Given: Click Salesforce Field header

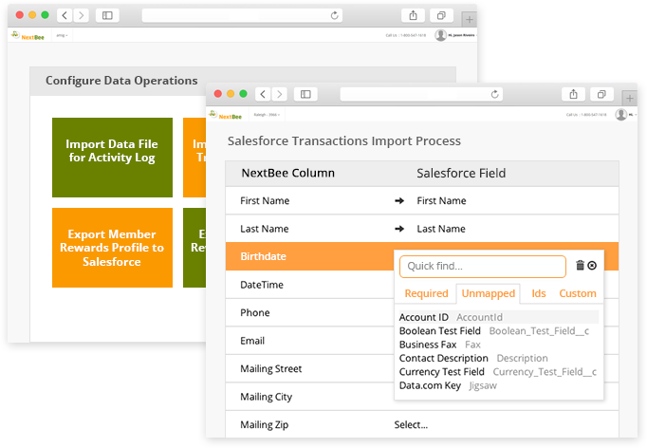Looking at the screenshot, I should (461, 173).
